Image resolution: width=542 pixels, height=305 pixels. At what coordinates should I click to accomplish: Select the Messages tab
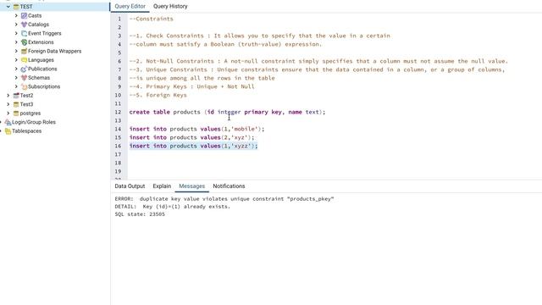pos(192,186)
